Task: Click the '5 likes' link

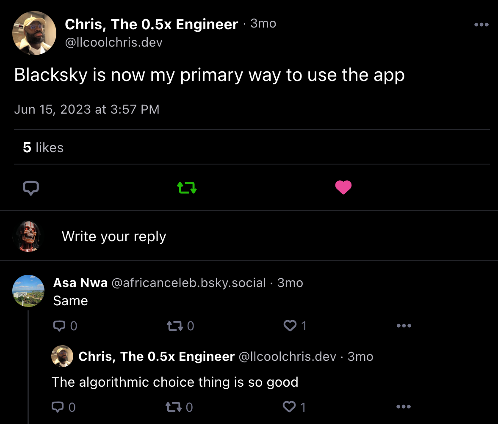Action: [x=43, y=147]
